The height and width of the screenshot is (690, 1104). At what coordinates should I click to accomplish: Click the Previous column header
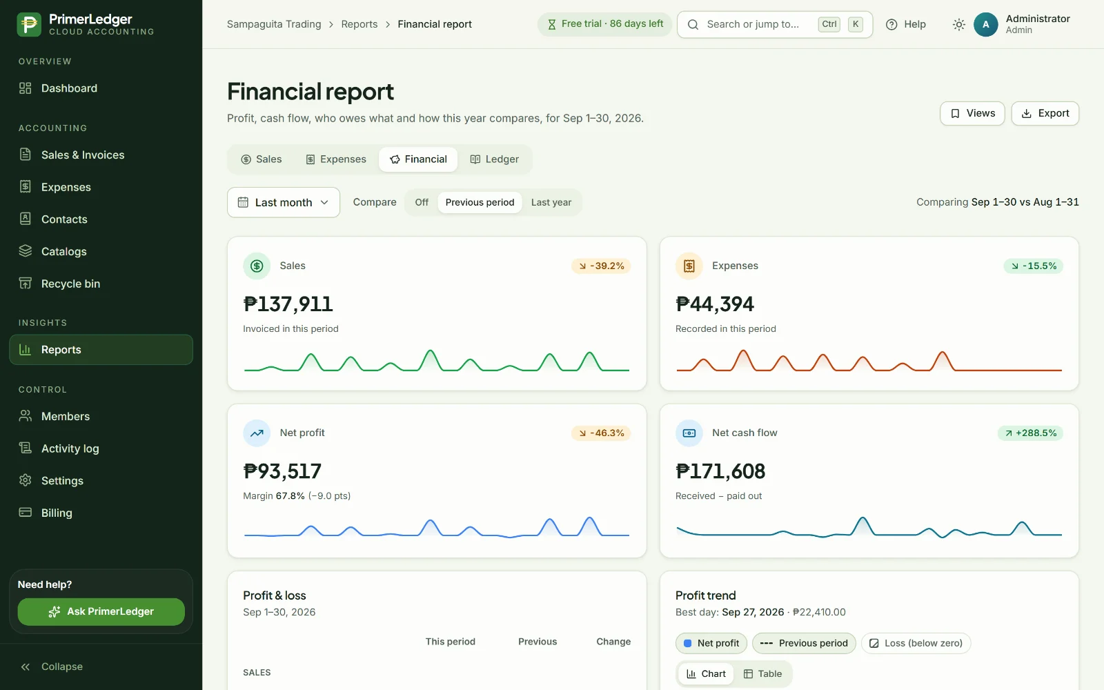[538, 642]
